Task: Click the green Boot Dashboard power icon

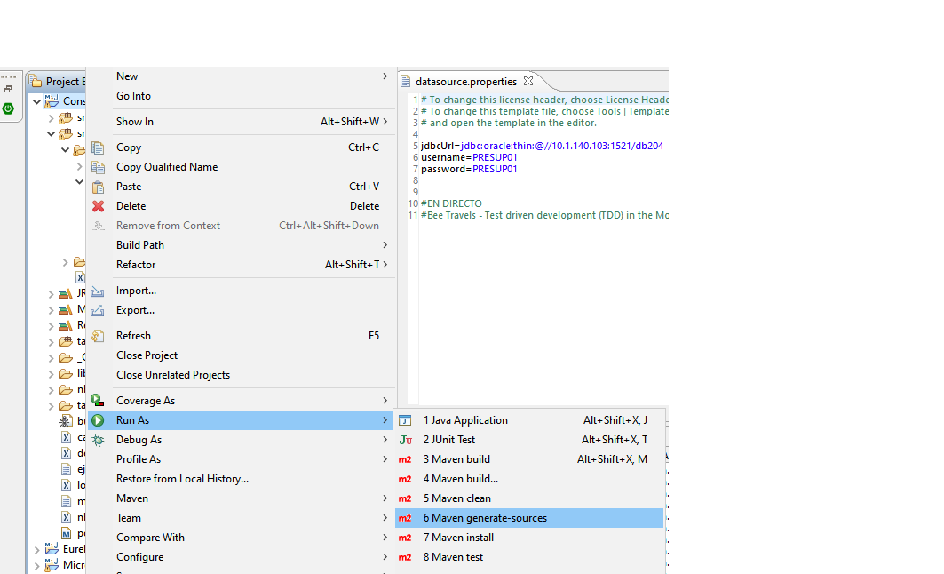Action: click(x=8, y=108)
